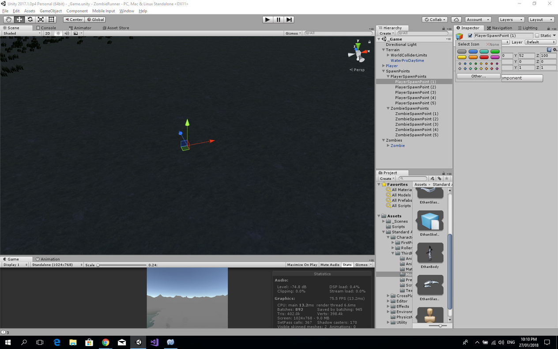The image size is (558, 349).
Task: Open the Layers dropdown
Action: click(x=511, y=19)
